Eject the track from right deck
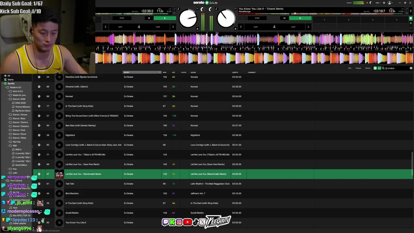The width and height of the screenshot is (414, 233). [235, 29]
